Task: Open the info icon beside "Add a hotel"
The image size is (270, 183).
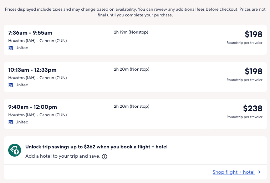Action: (105, 157)
